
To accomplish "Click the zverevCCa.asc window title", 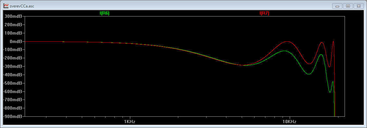I will (x=22, y=6).
